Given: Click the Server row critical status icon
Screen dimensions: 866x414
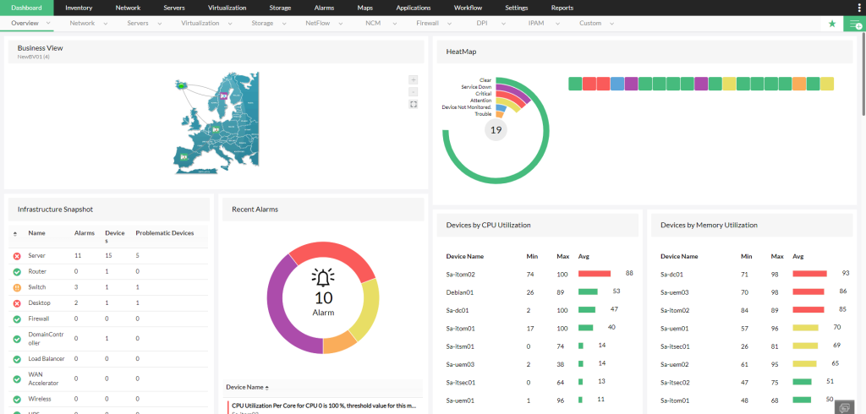Looking at the screenshot, I should click(x=17, y=255).
